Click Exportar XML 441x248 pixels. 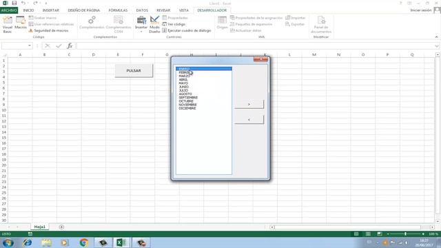pyautogui.click(x=295, y=24)
